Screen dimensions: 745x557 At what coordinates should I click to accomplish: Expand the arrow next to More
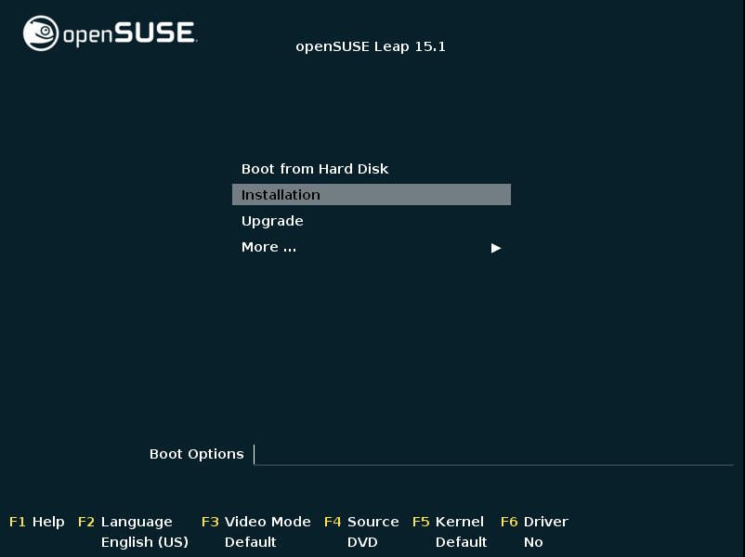click(496, 248)
